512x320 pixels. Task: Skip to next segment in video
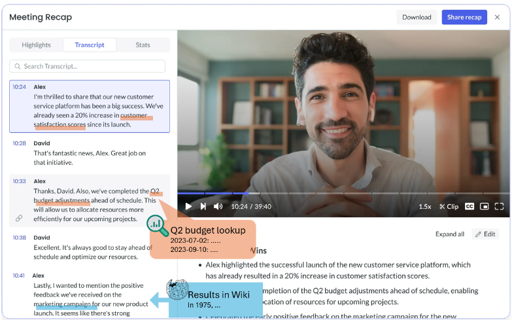click(x=203, y=206)
